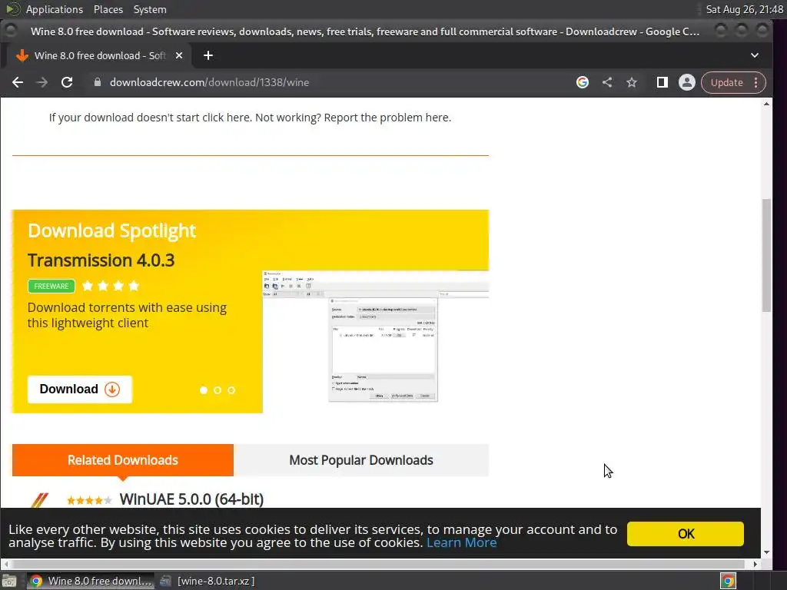Click the scroll up arrow

tap(766, 104)
